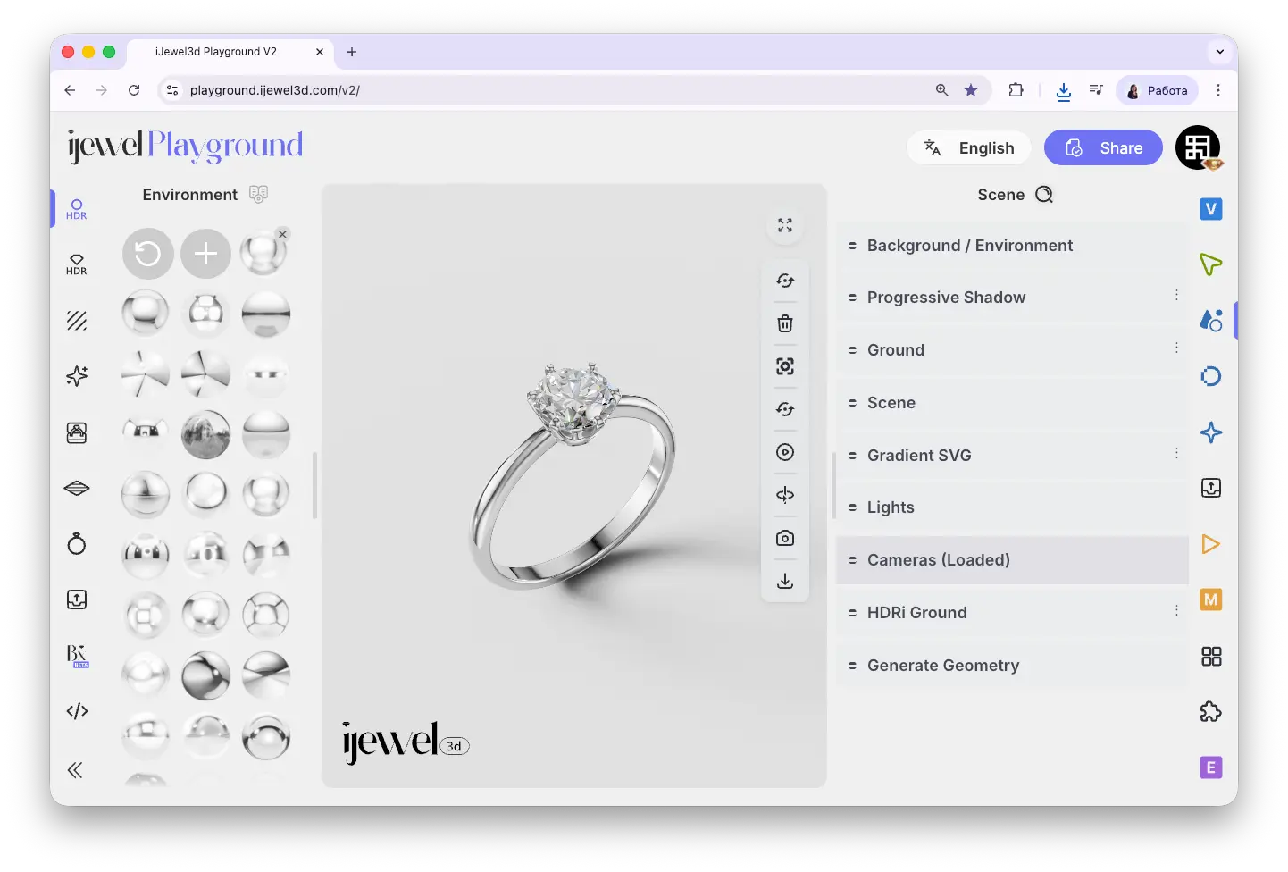Expand the Scene section row
Viewport: 1288px width, 872px height.
pos(1012,403)
